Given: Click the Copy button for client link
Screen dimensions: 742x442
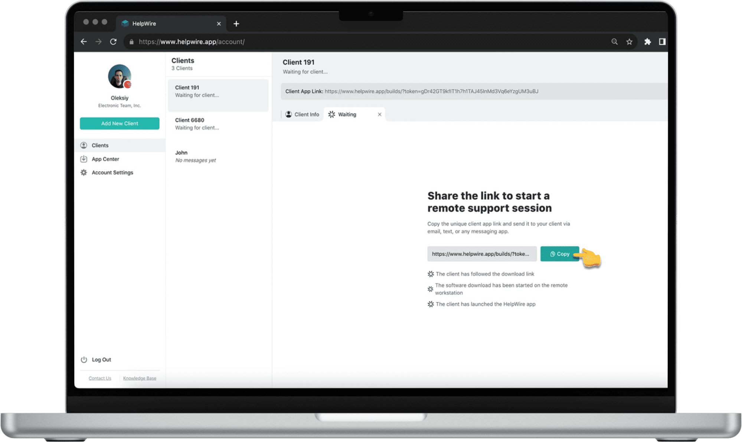Looking at the screenshot, I should 559,254.
